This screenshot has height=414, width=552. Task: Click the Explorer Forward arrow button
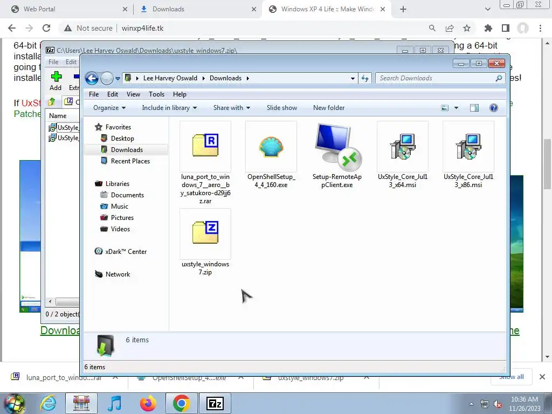107,78
